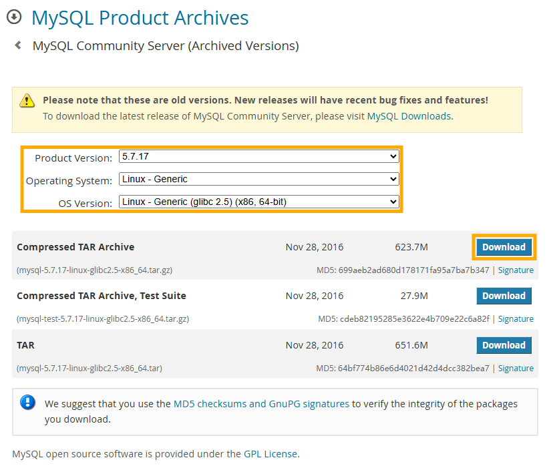
Task: Click Signature link for the Test Suite archive
Action: click(516, 318)
